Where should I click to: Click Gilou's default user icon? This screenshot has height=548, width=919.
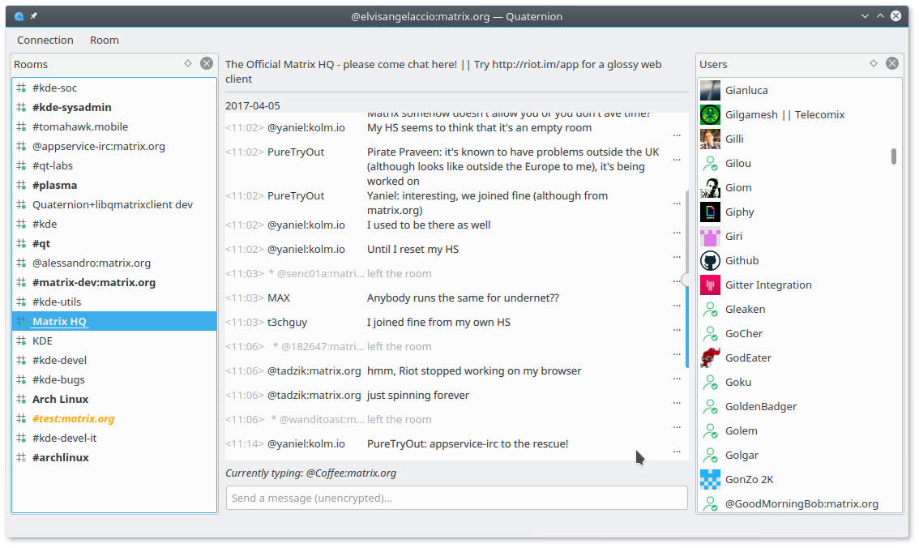(x=710, y=164)
